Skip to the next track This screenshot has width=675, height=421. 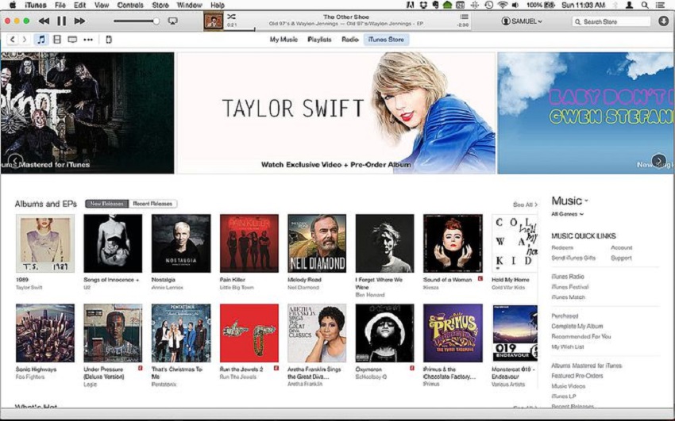tap(79, 21)
